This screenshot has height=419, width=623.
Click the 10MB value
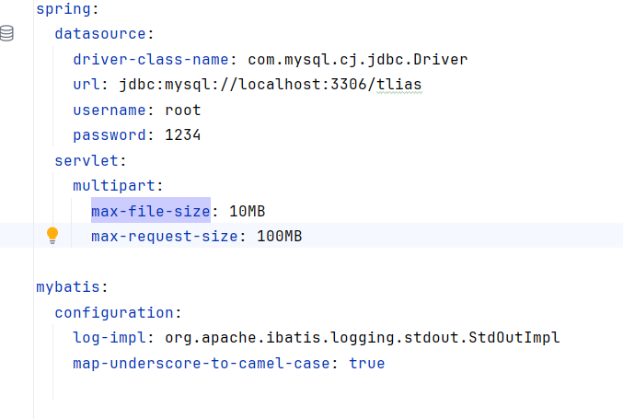coord(247,211)
